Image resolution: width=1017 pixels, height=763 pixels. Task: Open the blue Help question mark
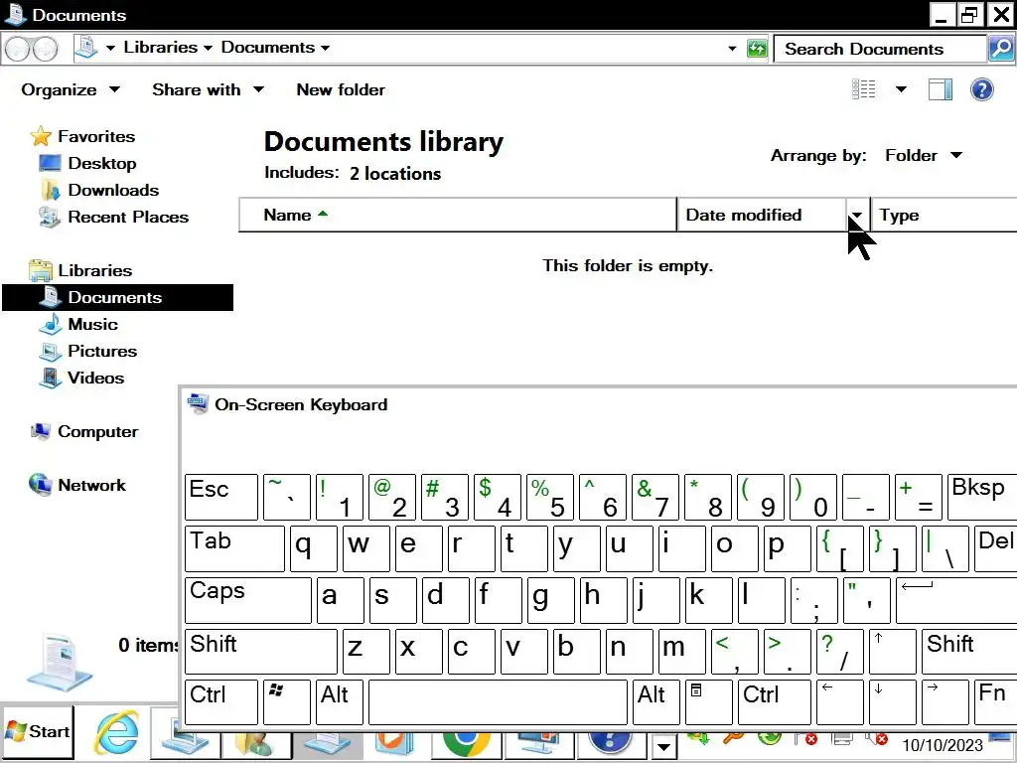click(982, 89)
